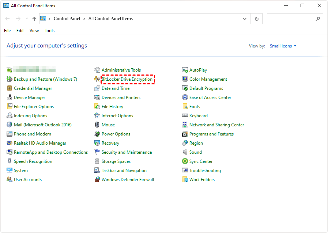This screenshot has height=233, width=328.
Task: Click the Realtek HD Audio Manager icon
Action: click(x=10, y=143)
